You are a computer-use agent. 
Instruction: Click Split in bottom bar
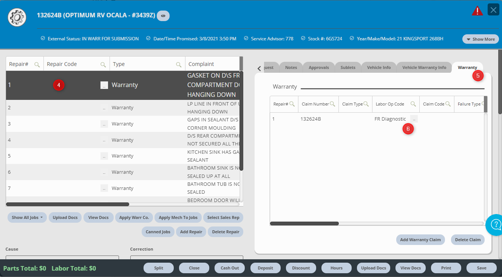tap(159, 268)
